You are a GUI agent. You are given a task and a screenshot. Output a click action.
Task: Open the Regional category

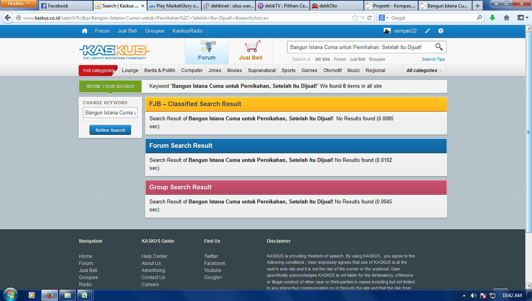375,70
